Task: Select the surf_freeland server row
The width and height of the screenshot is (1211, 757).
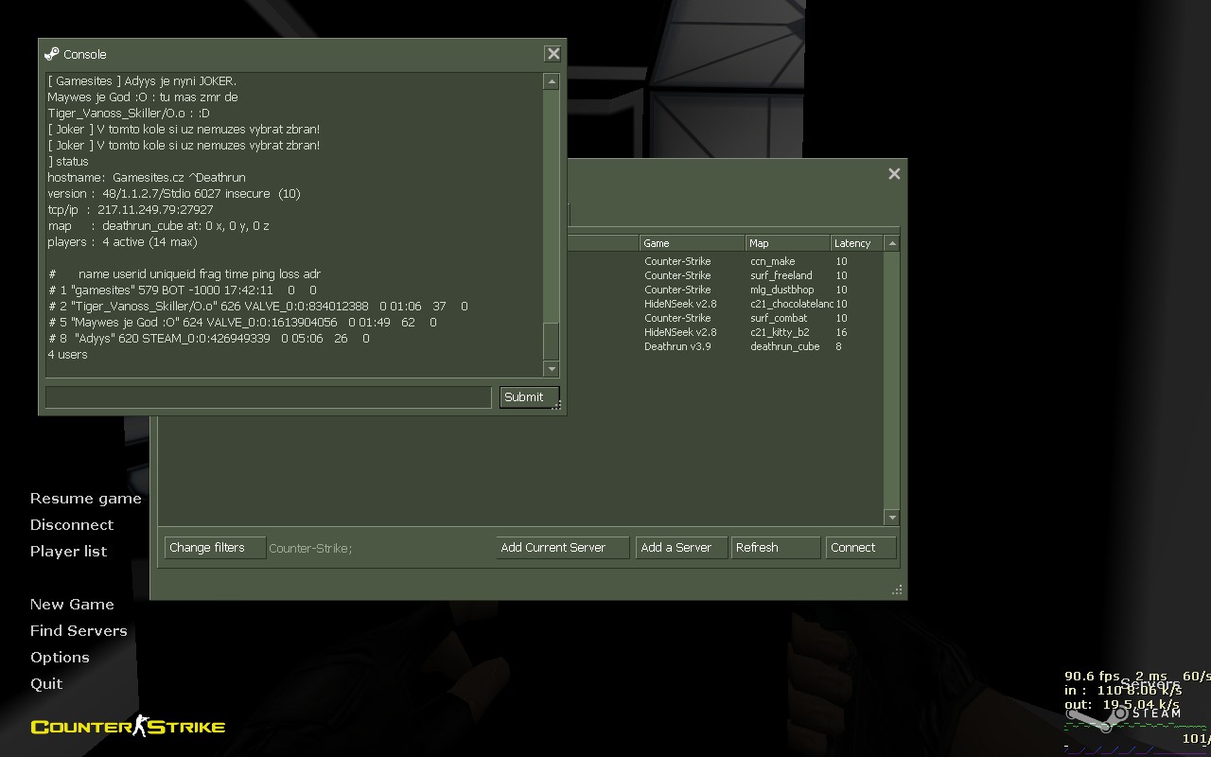Action: click(723, 275)
